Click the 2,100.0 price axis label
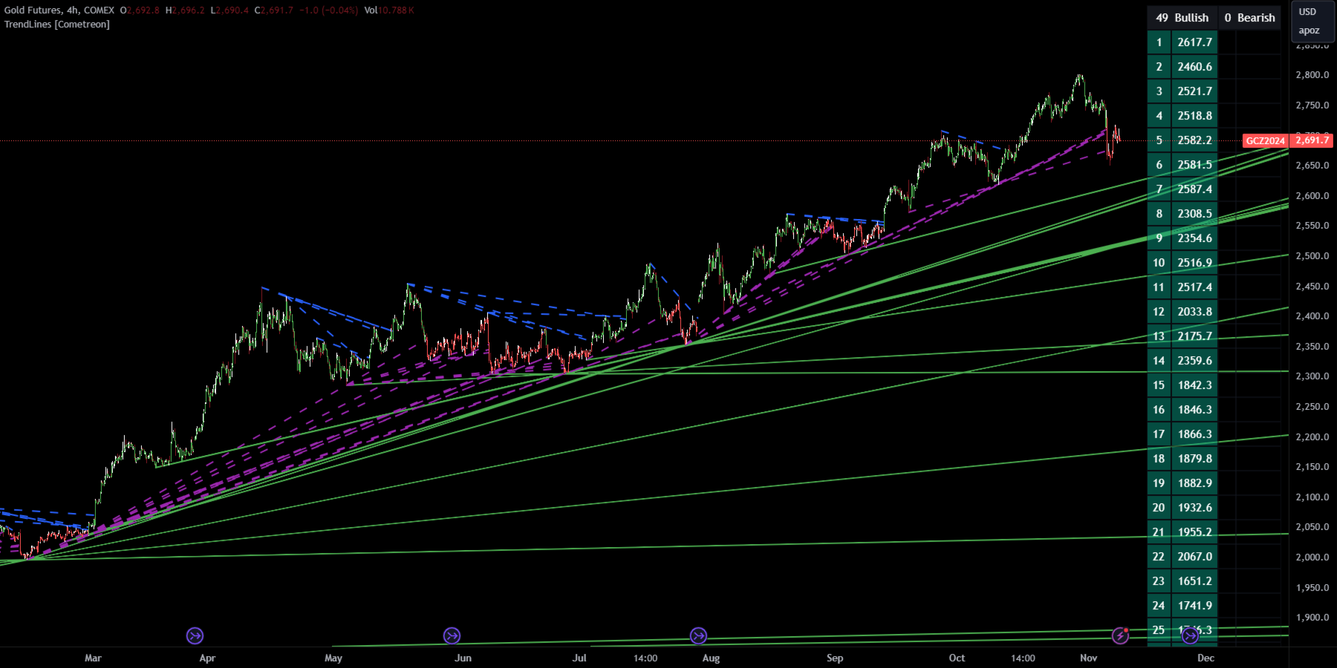Viewport: 1337px width, 668px height. 1312,497
